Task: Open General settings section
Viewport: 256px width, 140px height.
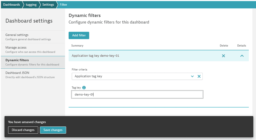Action: (33, 37)
